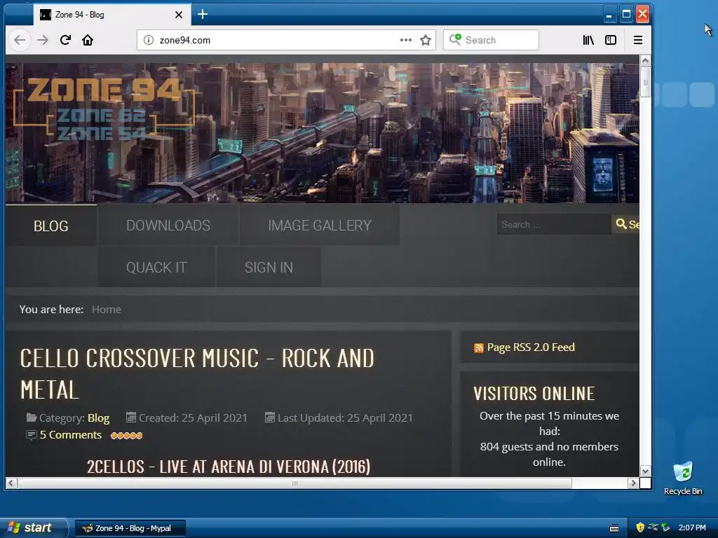Click the orange RSS feed icon
The height and width of the screenshot is (538, 718).
[x=478, y=348]
